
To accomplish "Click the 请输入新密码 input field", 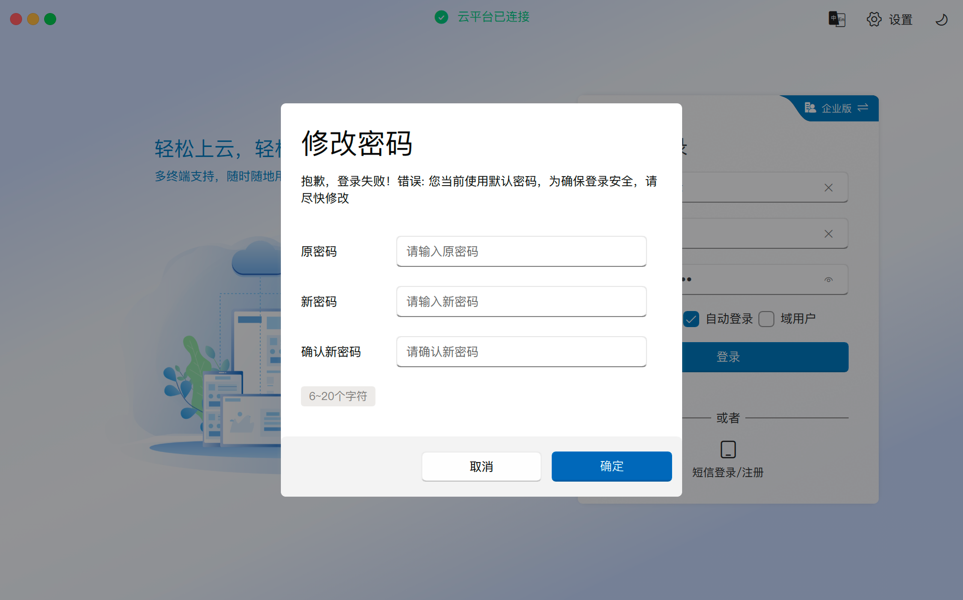I will [x=521, y=302].
